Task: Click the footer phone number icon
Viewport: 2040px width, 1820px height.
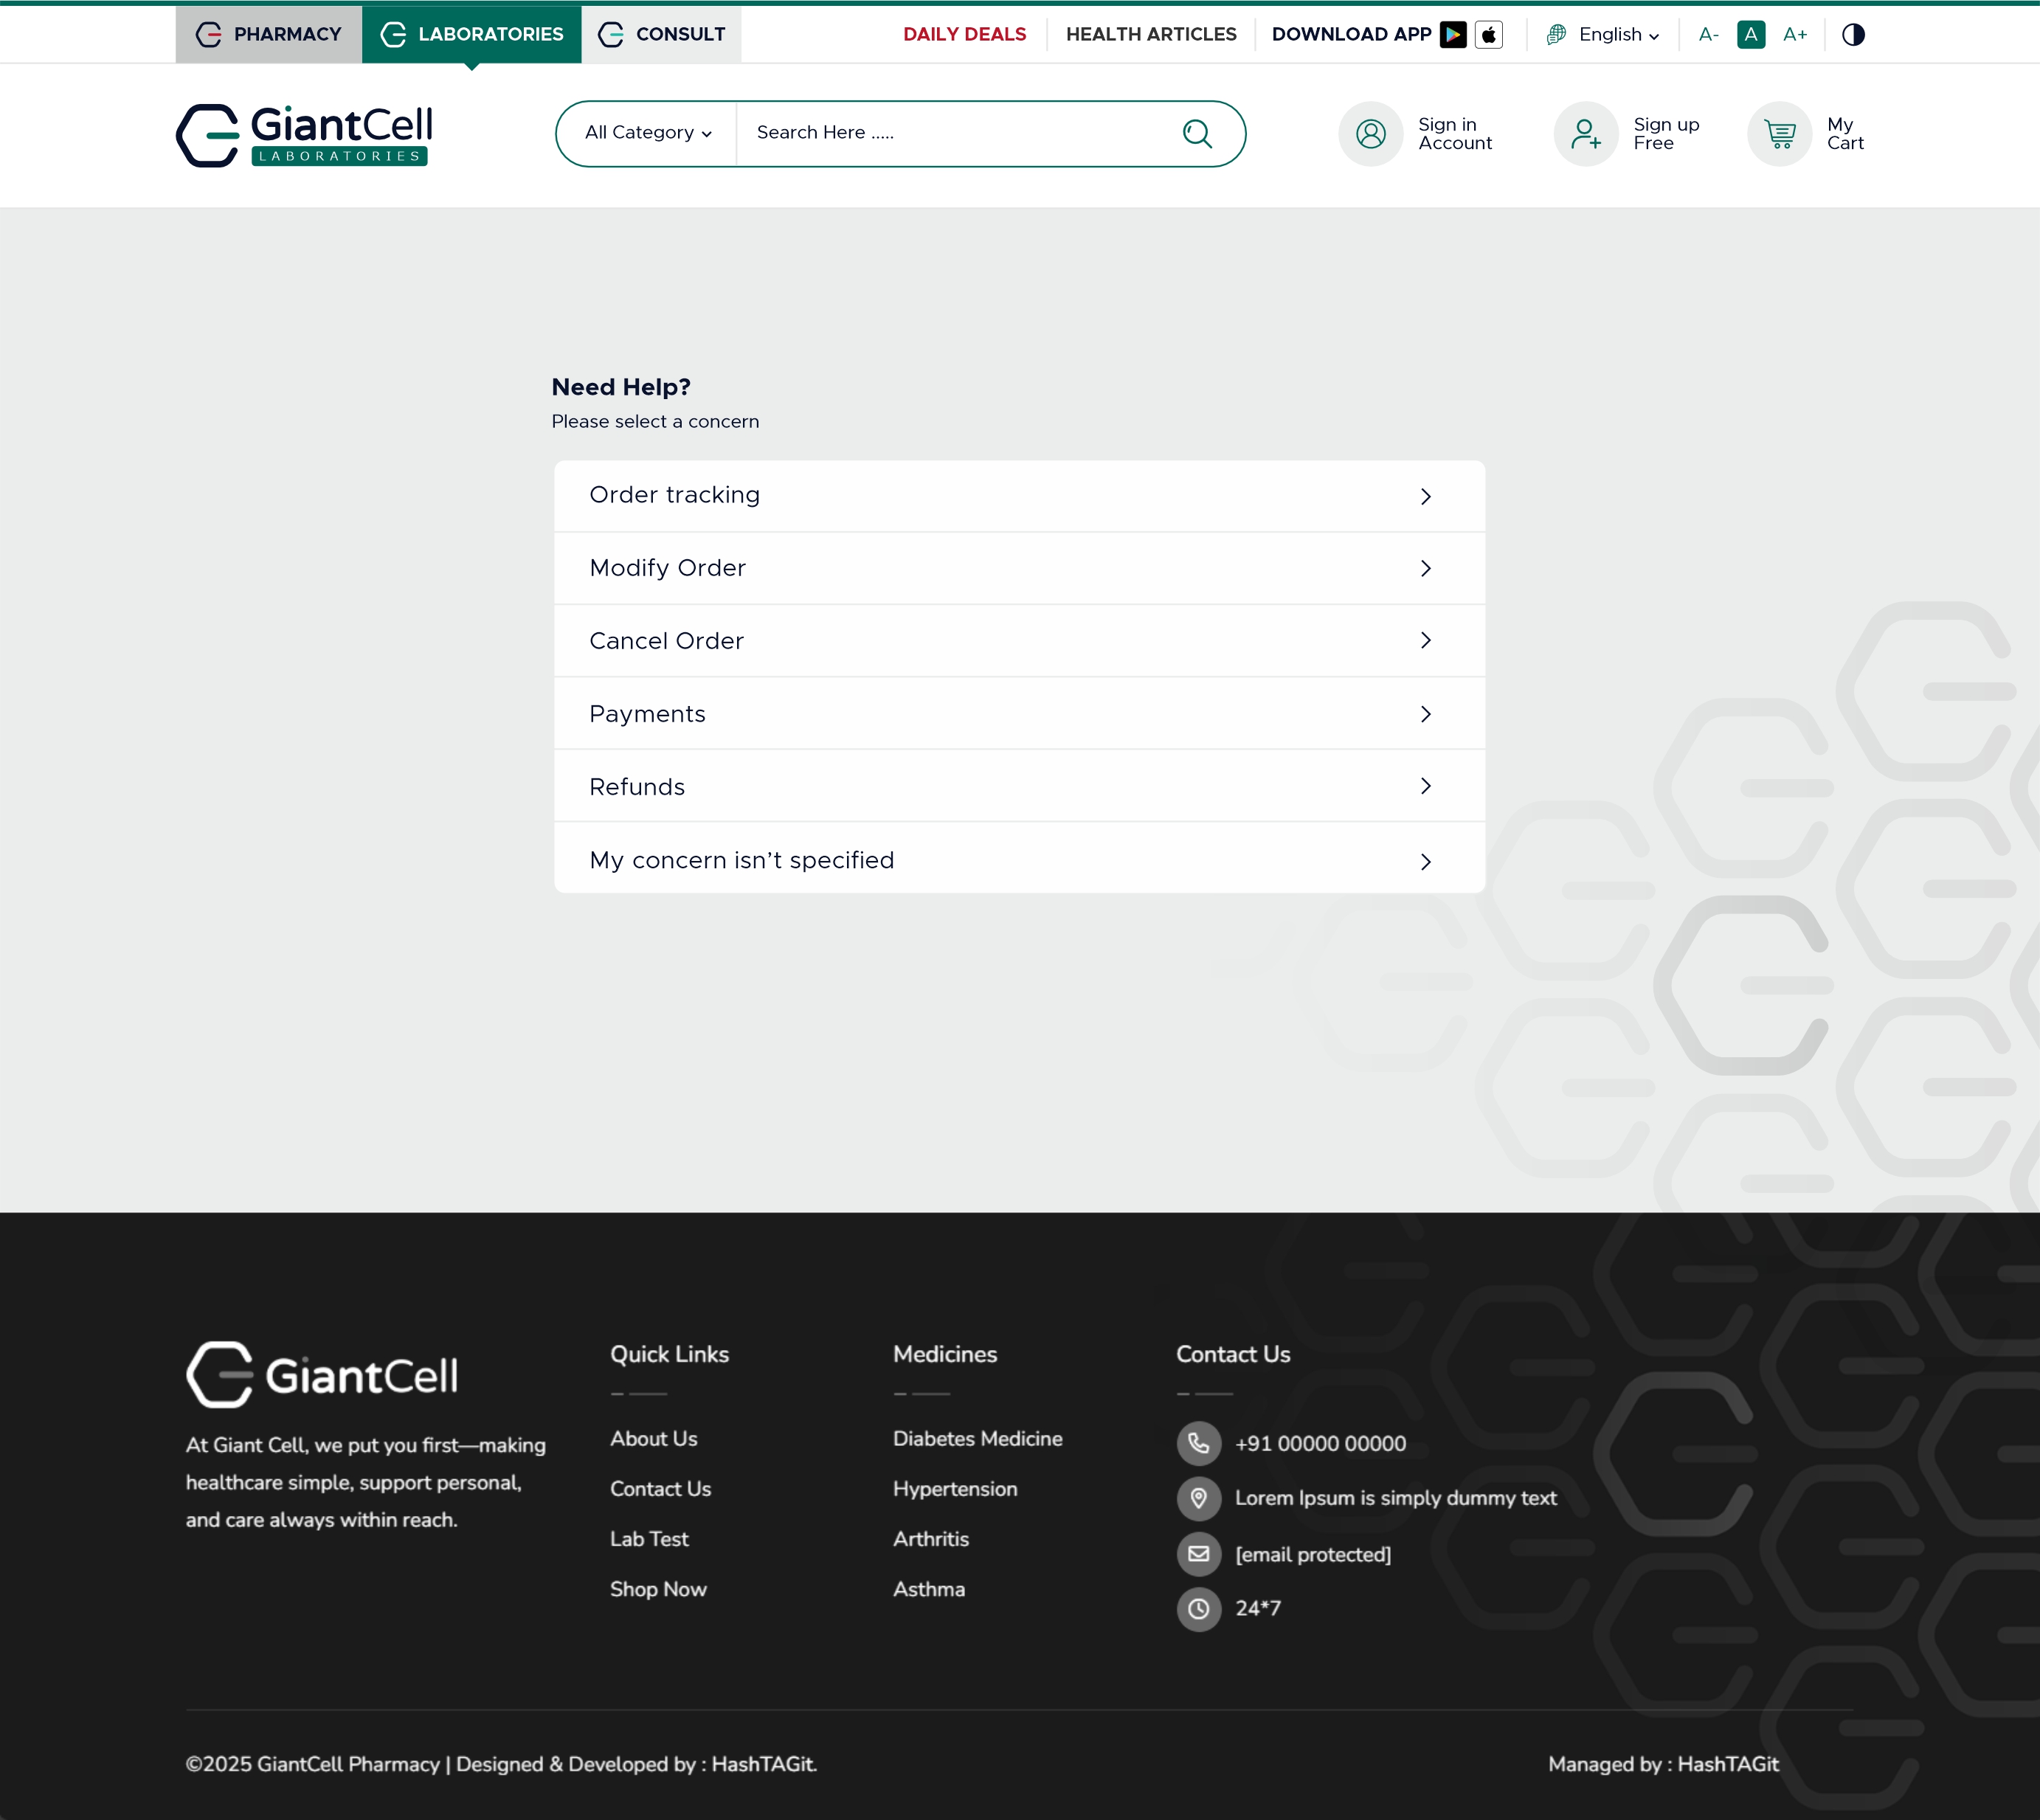Action: coord(1198,1443)
